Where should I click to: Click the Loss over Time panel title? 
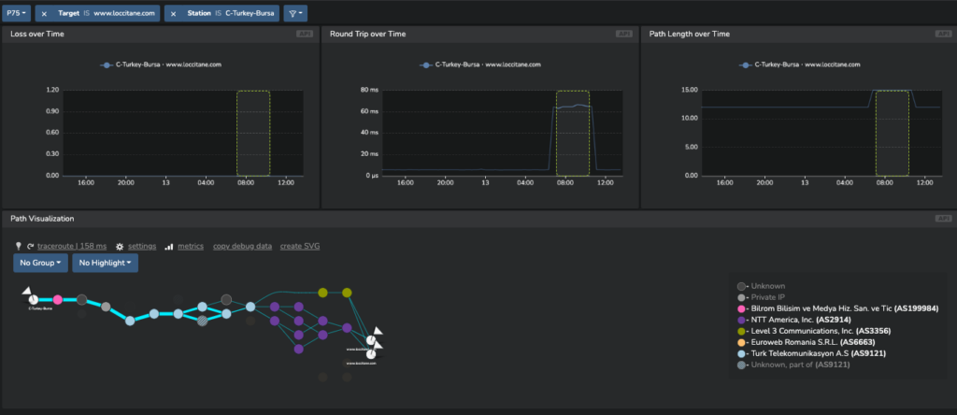coord(37,35)
